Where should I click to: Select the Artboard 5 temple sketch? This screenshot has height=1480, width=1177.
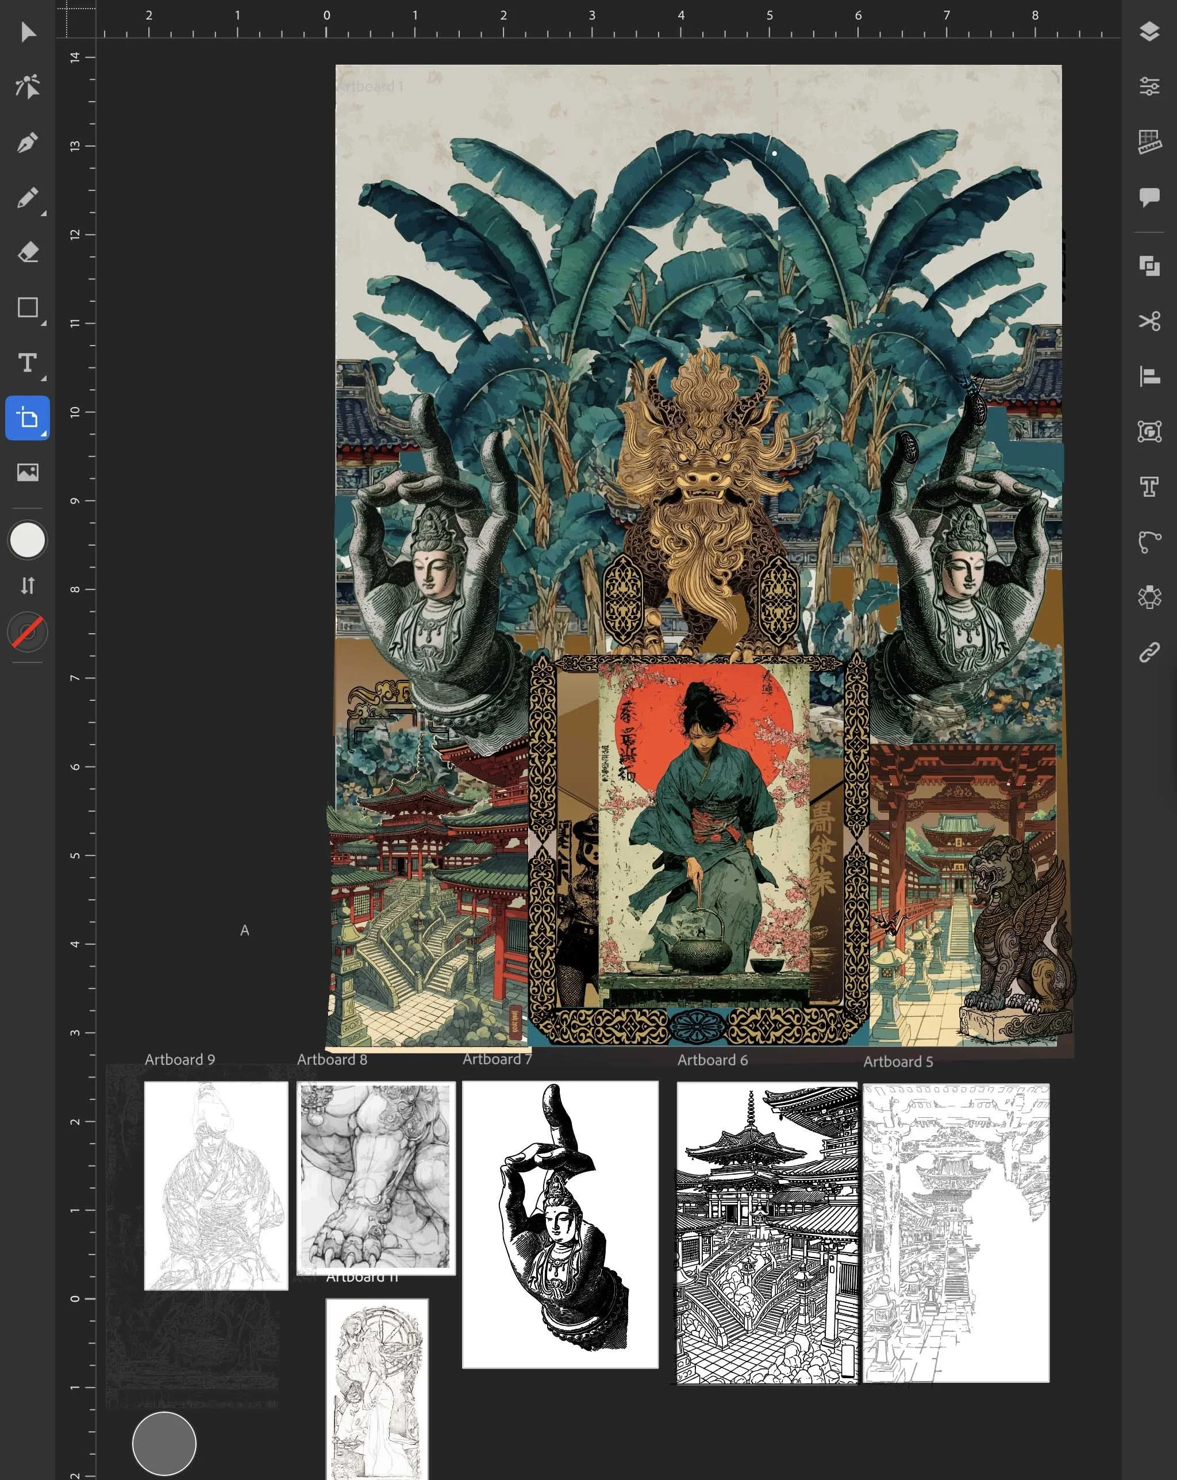tap(956, 1233)
